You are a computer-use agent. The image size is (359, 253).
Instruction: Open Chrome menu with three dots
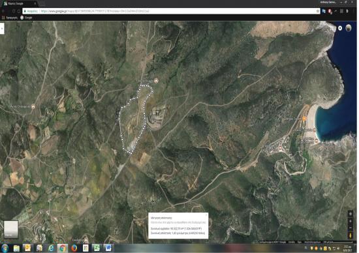pyautogui.click(x=353, y=11)
